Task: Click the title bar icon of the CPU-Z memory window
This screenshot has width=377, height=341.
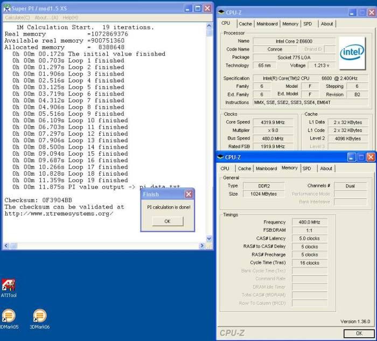Action: click(x=221, y=157)
